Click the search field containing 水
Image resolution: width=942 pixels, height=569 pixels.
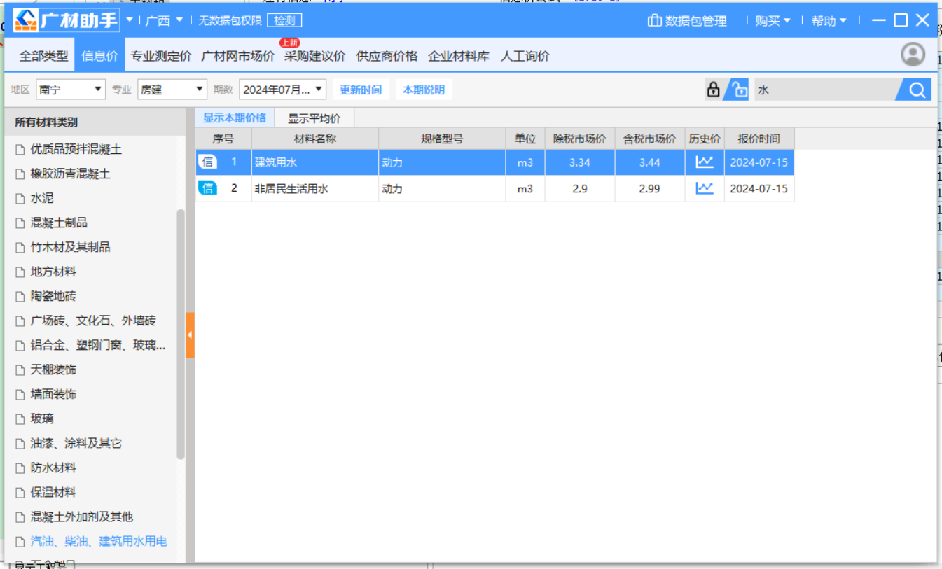[x=825, y=90]
